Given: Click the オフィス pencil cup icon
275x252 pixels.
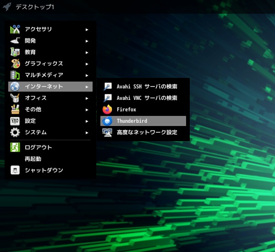Looking at the screenshot, I should click(x=15, y=98).
